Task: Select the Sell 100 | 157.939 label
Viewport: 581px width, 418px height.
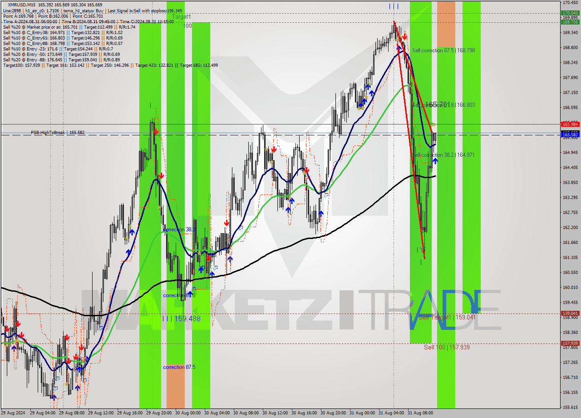Action: tap(447, 347)
